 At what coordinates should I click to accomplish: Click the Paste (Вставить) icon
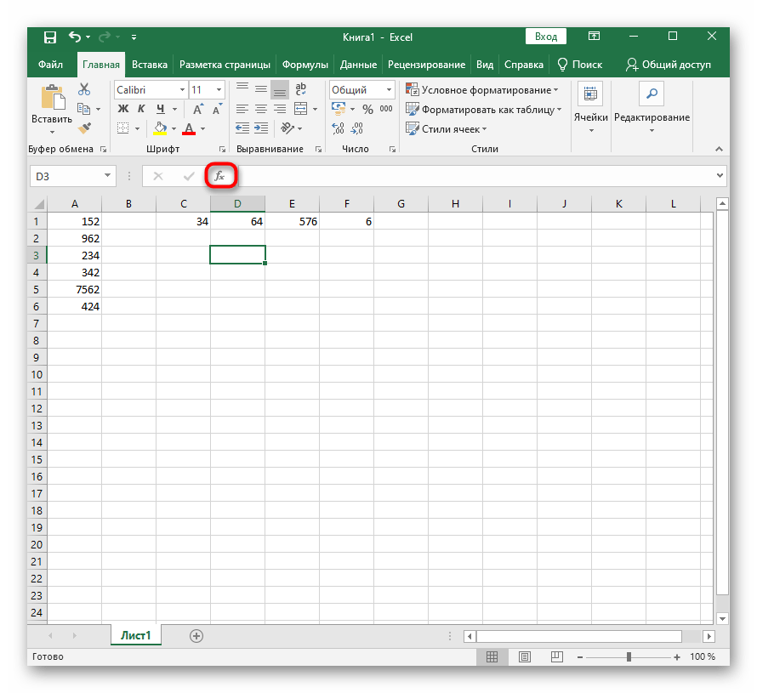click(53, 98)
